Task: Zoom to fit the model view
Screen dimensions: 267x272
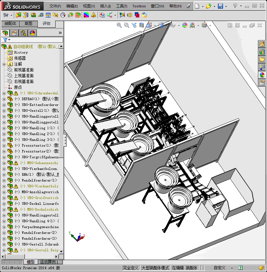Action: pos(119,25)
